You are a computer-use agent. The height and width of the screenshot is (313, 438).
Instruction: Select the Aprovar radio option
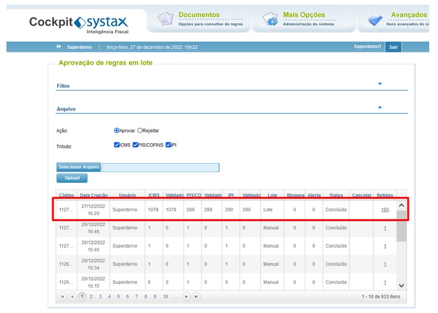point(116,131)
